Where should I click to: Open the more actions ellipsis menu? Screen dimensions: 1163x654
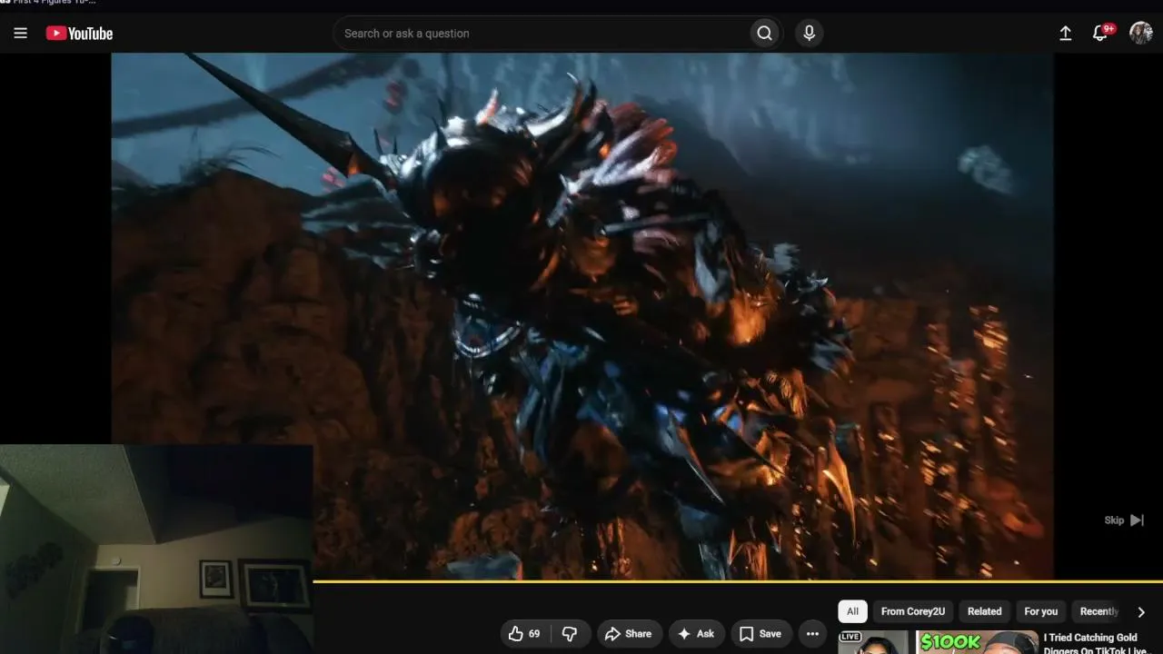(812, 634)
